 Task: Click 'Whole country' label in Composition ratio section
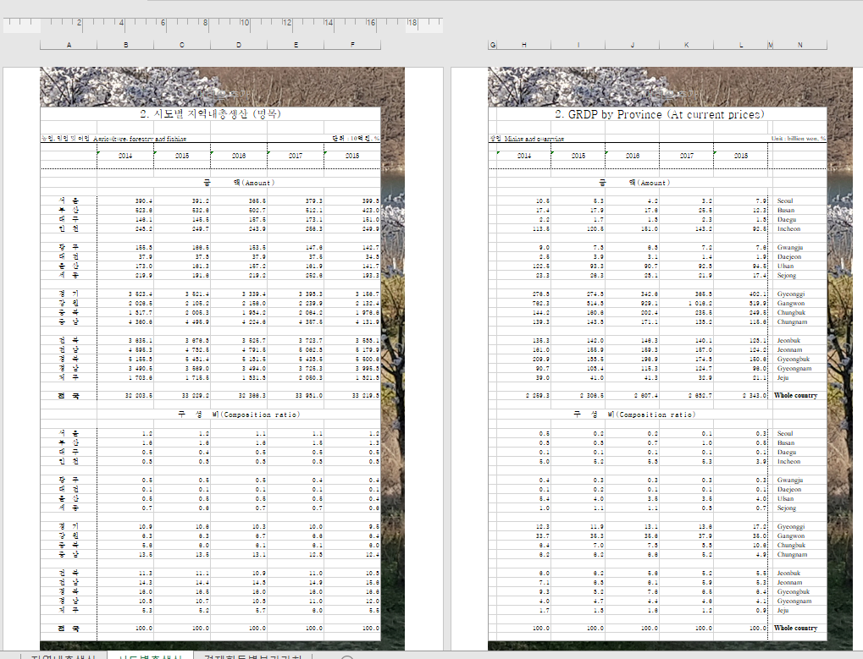[x=796, y=629]
